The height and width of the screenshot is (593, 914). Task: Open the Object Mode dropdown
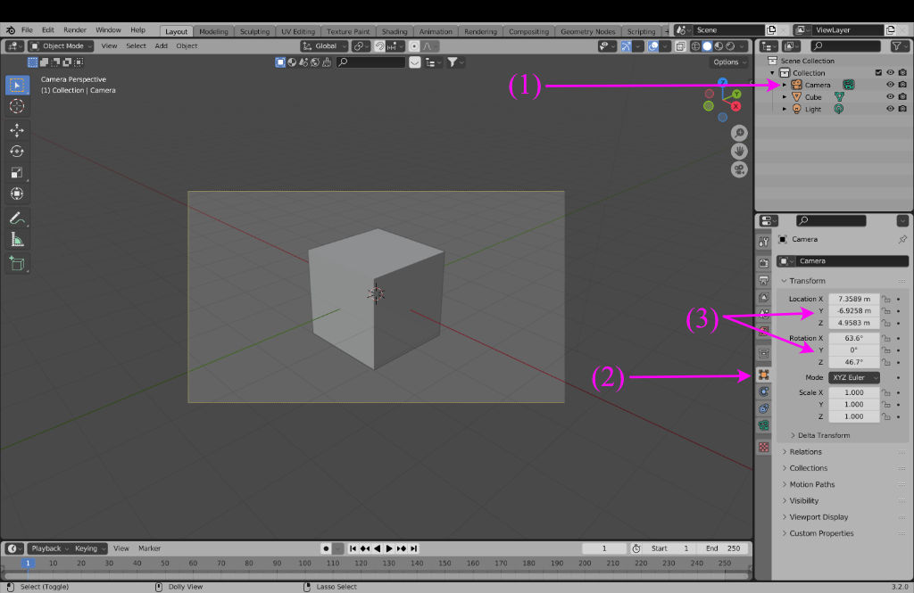(x=61, y=45)
